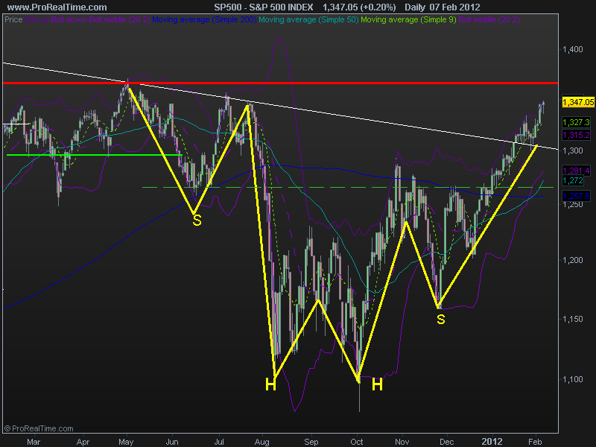Click the 1,400 price axis label
This screenshot has height=447, width=596.
pyautogui.click(x=573, y=49)
